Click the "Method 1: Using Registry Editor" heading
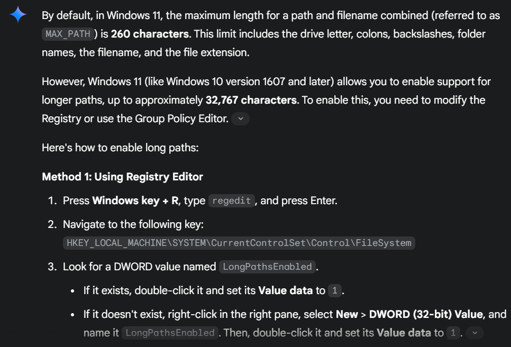This screenshot has width=511, height=347. [122, 177]
